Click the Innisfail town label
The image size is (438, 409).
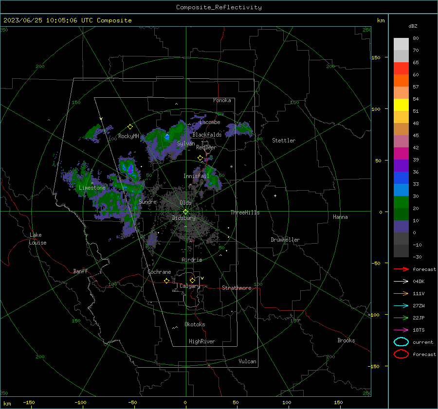coord(196,176)
